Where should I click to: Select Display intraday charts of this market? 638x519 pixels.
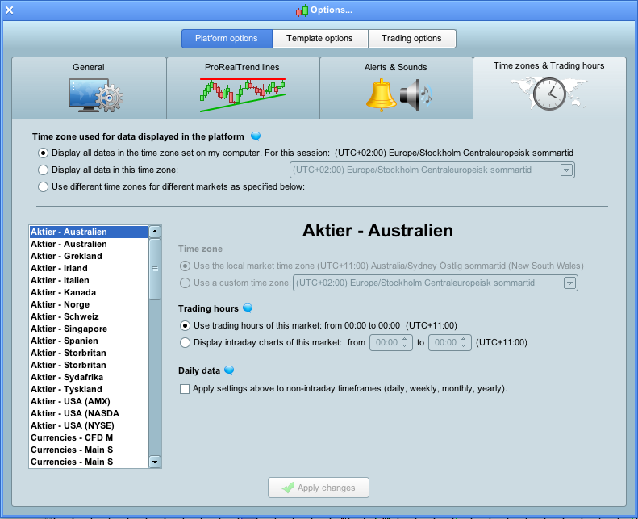186,343
